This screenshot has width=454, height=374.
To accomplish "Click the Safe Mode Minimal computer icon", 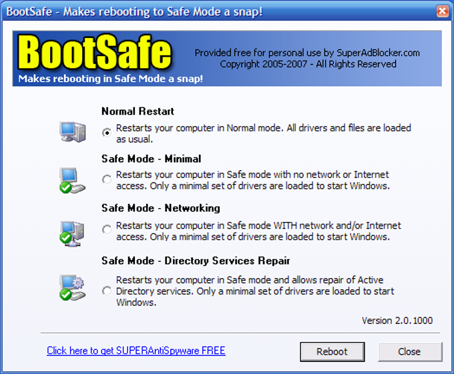I will (x=72, y=180).
